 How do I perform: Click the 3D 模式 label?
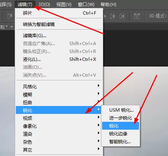coord(158,16)
